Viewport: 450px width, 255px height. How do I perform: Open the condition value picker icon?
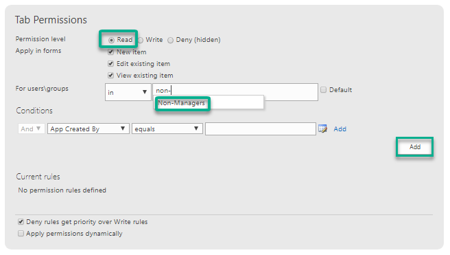[322, 129]
